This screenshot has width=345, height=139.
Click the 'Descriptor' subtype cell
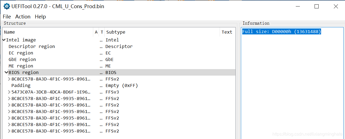coord(119,46)
